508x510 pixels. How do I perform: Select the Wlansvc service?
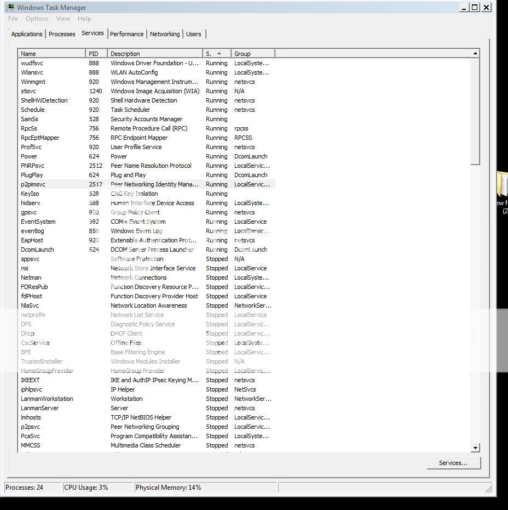click(x=147, y=72)
